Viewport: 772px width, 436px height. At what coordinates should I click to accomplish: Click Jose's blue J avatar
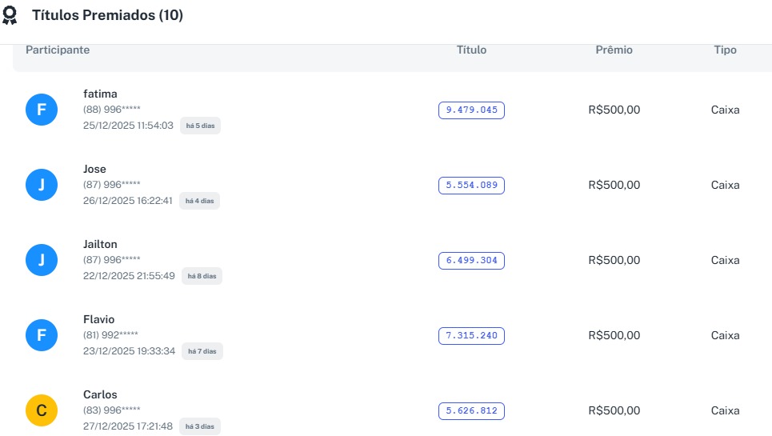click(42, 185)
